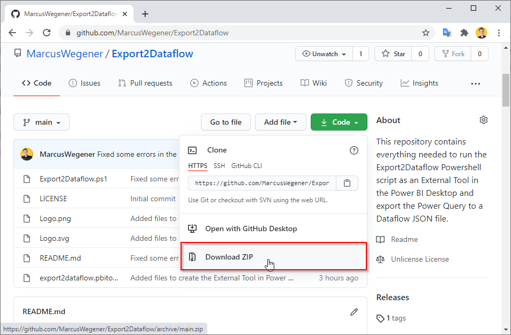Open the Security tab

click(x=364, y=83)
